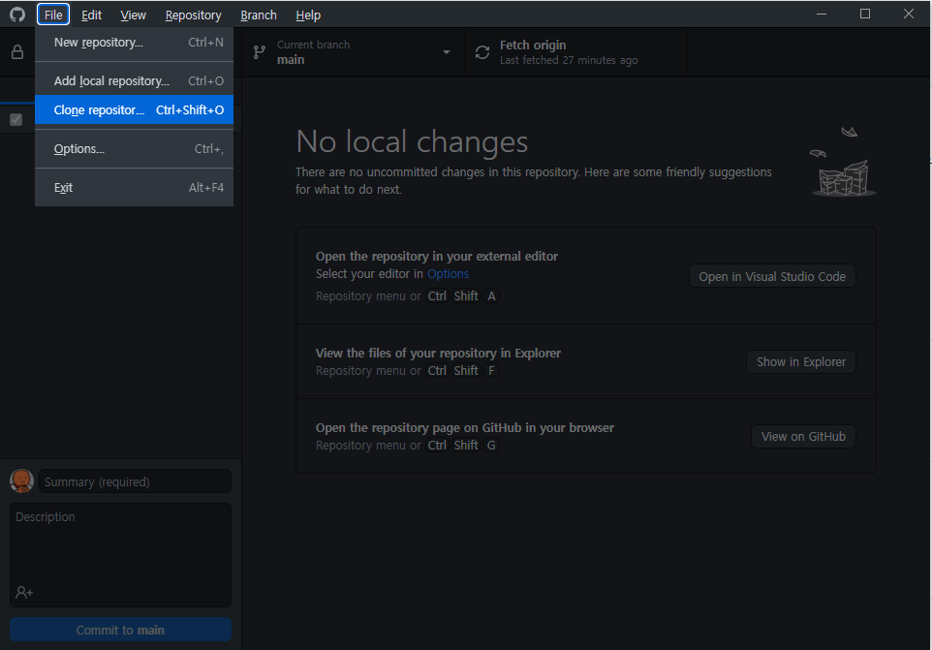Click the add co-authors person icon
932x650 pixels.
24,593
